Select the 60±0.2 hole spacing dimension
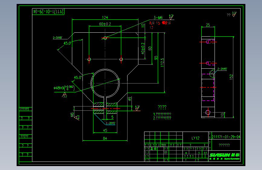 pos(105,24)
